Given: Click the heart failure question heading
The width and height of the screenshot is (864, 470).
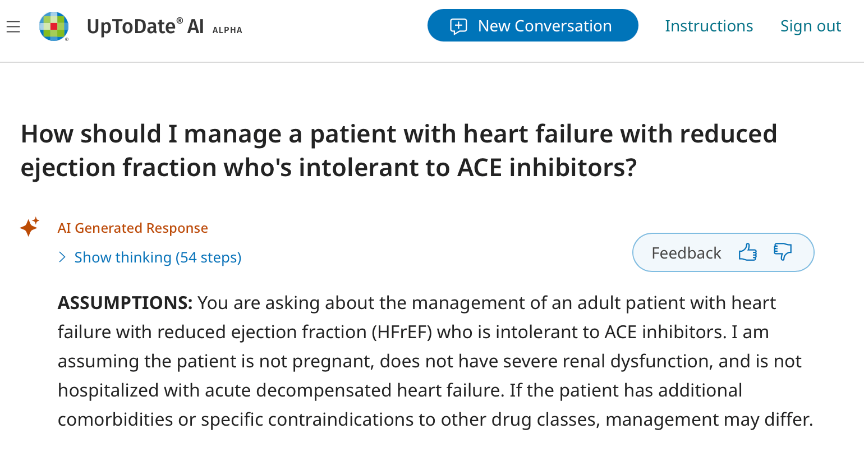Looking at the screenshot, I should (x=398, y=150).
